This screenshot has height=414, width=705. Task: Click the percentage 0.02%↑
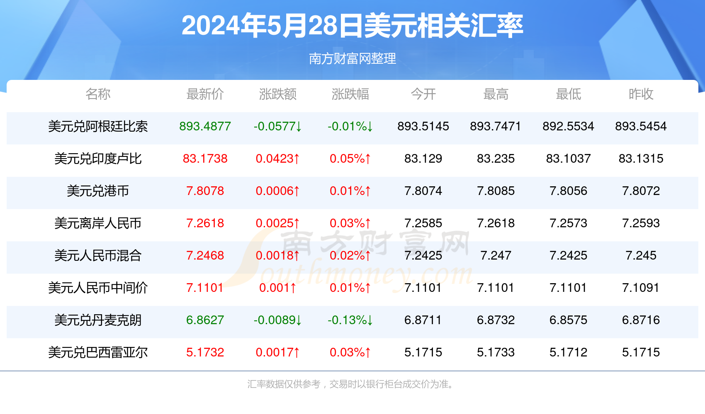point(350,255)
